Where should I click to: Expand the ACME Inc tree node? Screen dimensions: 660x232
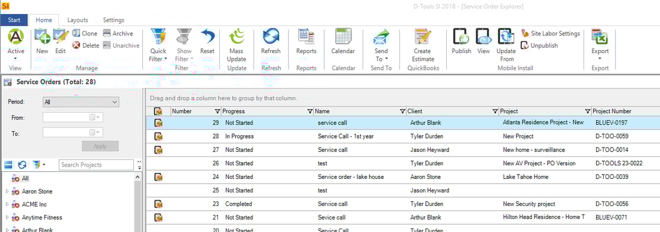[7, 204]
